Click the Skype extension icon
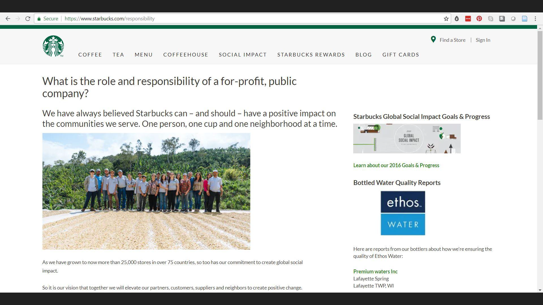This screenshot has width=543, height=305. click(x=491, y=19)
